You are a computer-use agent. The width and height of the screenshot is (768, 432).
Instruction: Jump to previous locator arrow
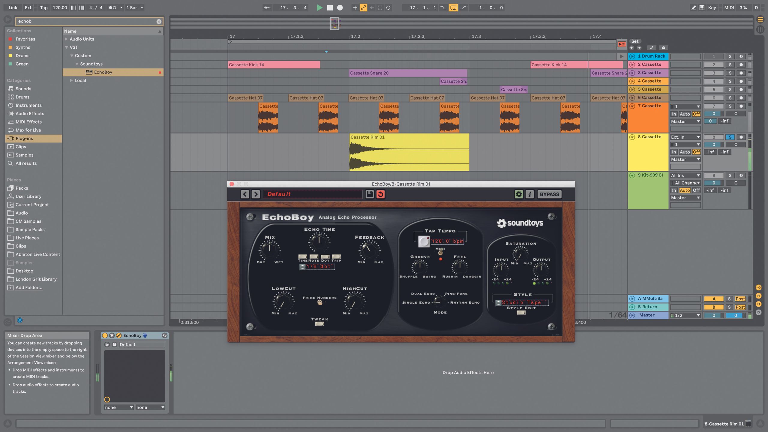[632, 48]
